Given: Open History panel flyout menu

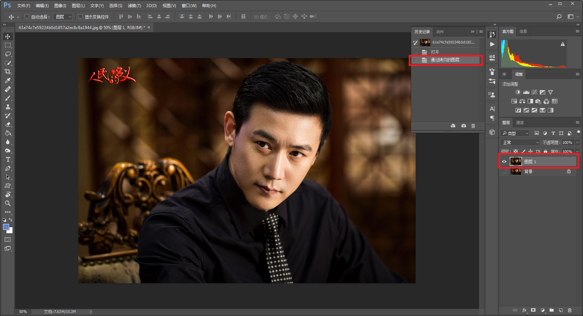Looking at the screenshot, I should [481, 31].
